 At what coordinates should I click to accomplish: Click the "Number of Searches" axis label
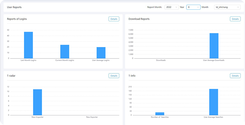click(x=160, y=117)
